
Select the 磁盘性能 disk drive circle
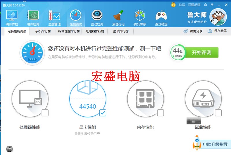pos(203,99)
